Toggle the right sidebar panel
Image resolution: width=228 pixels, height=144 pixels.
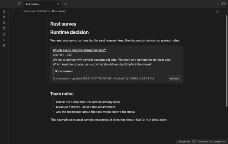[x=224, y=4]
